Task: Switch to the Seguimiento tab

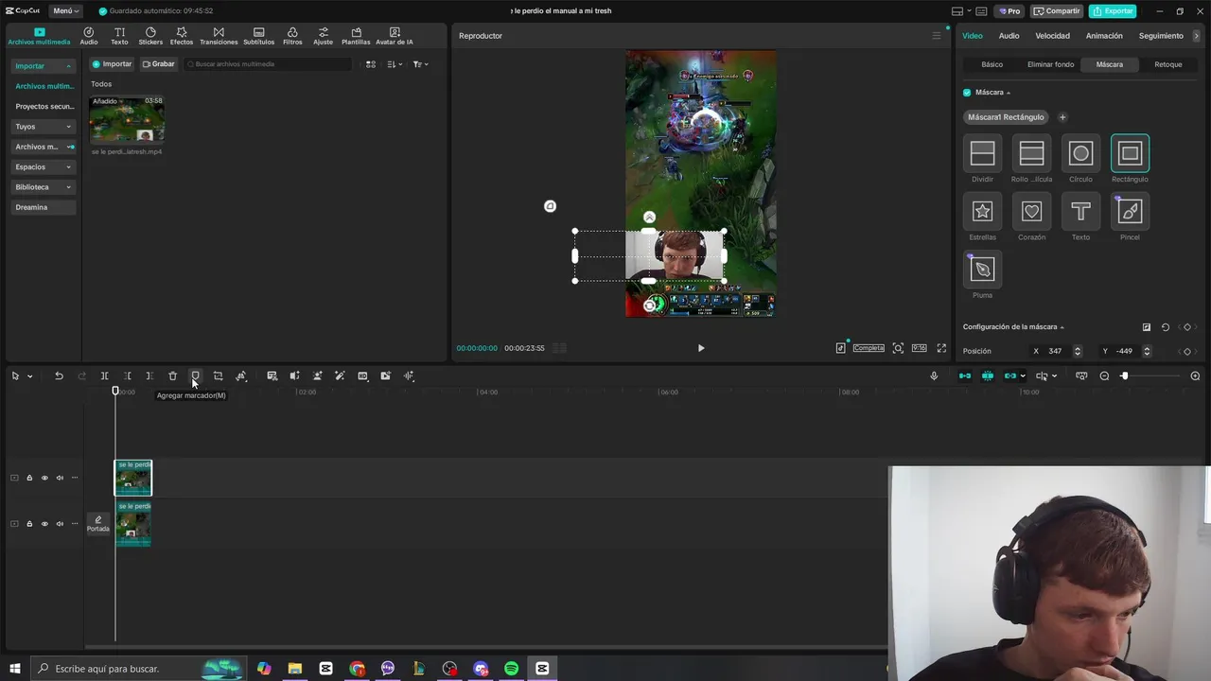Action: [1161, 36]
